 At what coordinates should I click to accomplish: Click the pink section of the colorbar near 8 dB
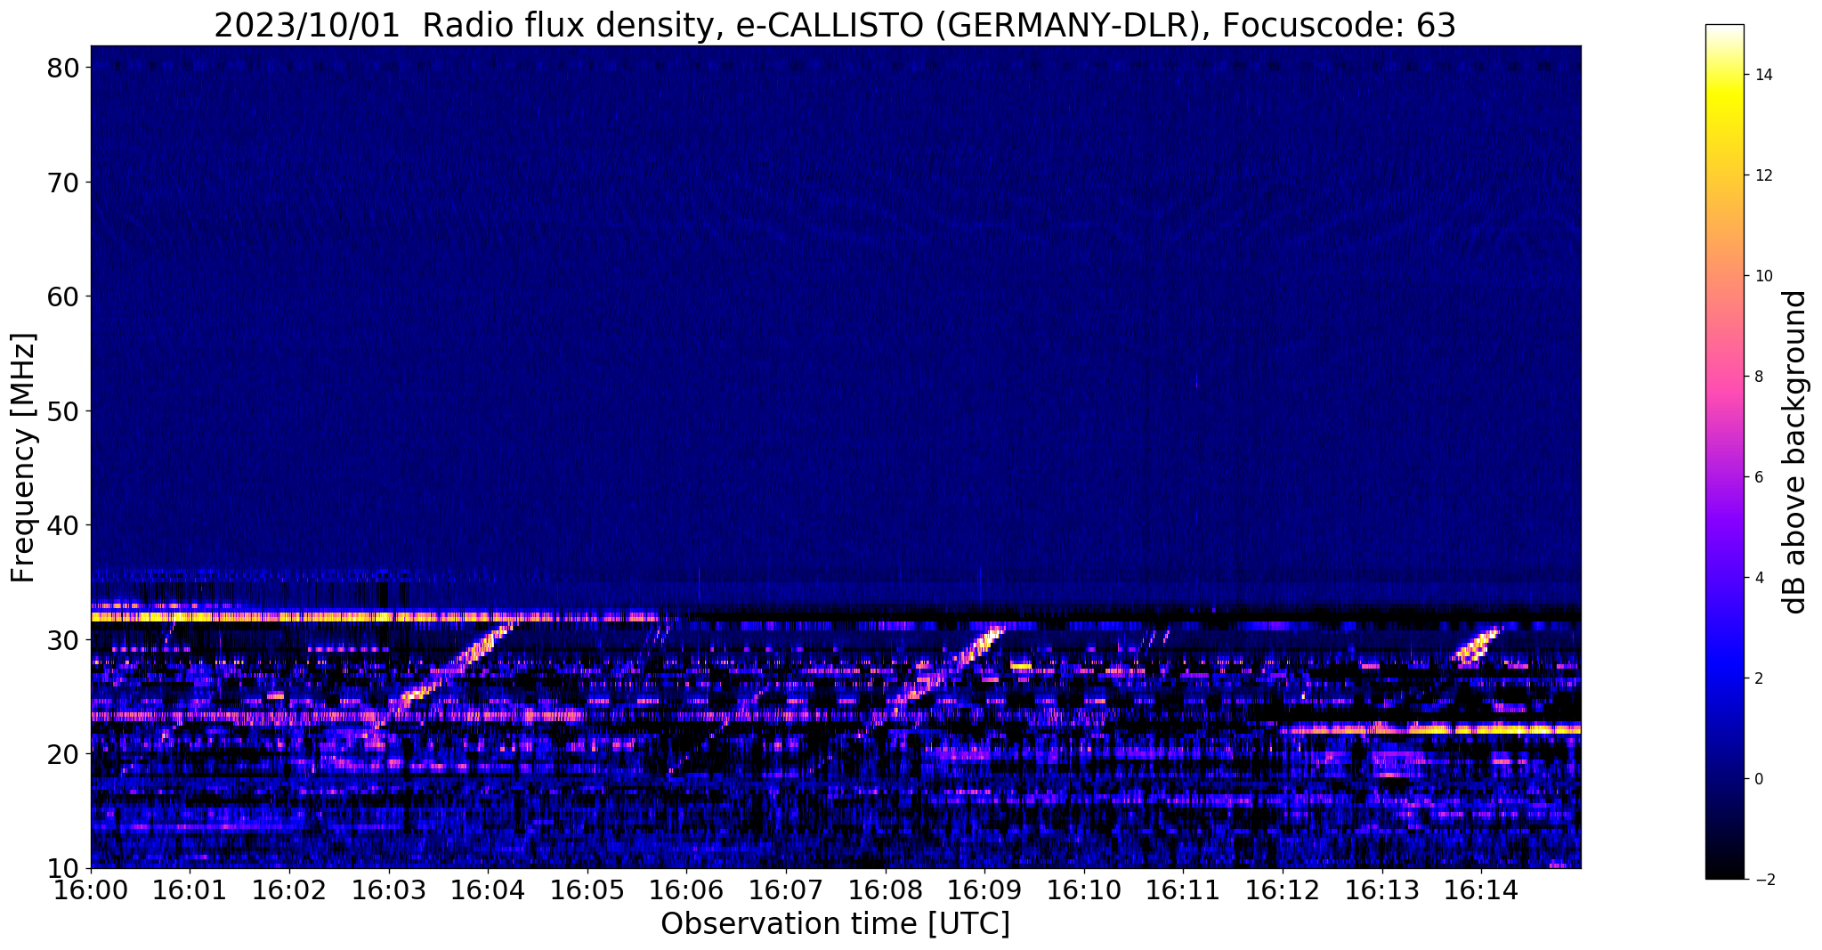1724,377
